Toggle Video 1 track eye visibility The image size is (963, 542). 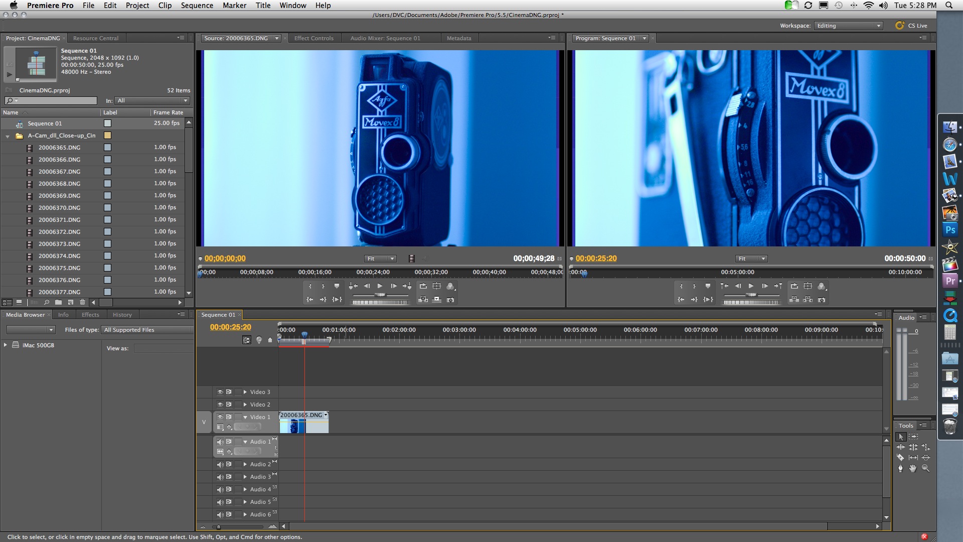[220, 417]
